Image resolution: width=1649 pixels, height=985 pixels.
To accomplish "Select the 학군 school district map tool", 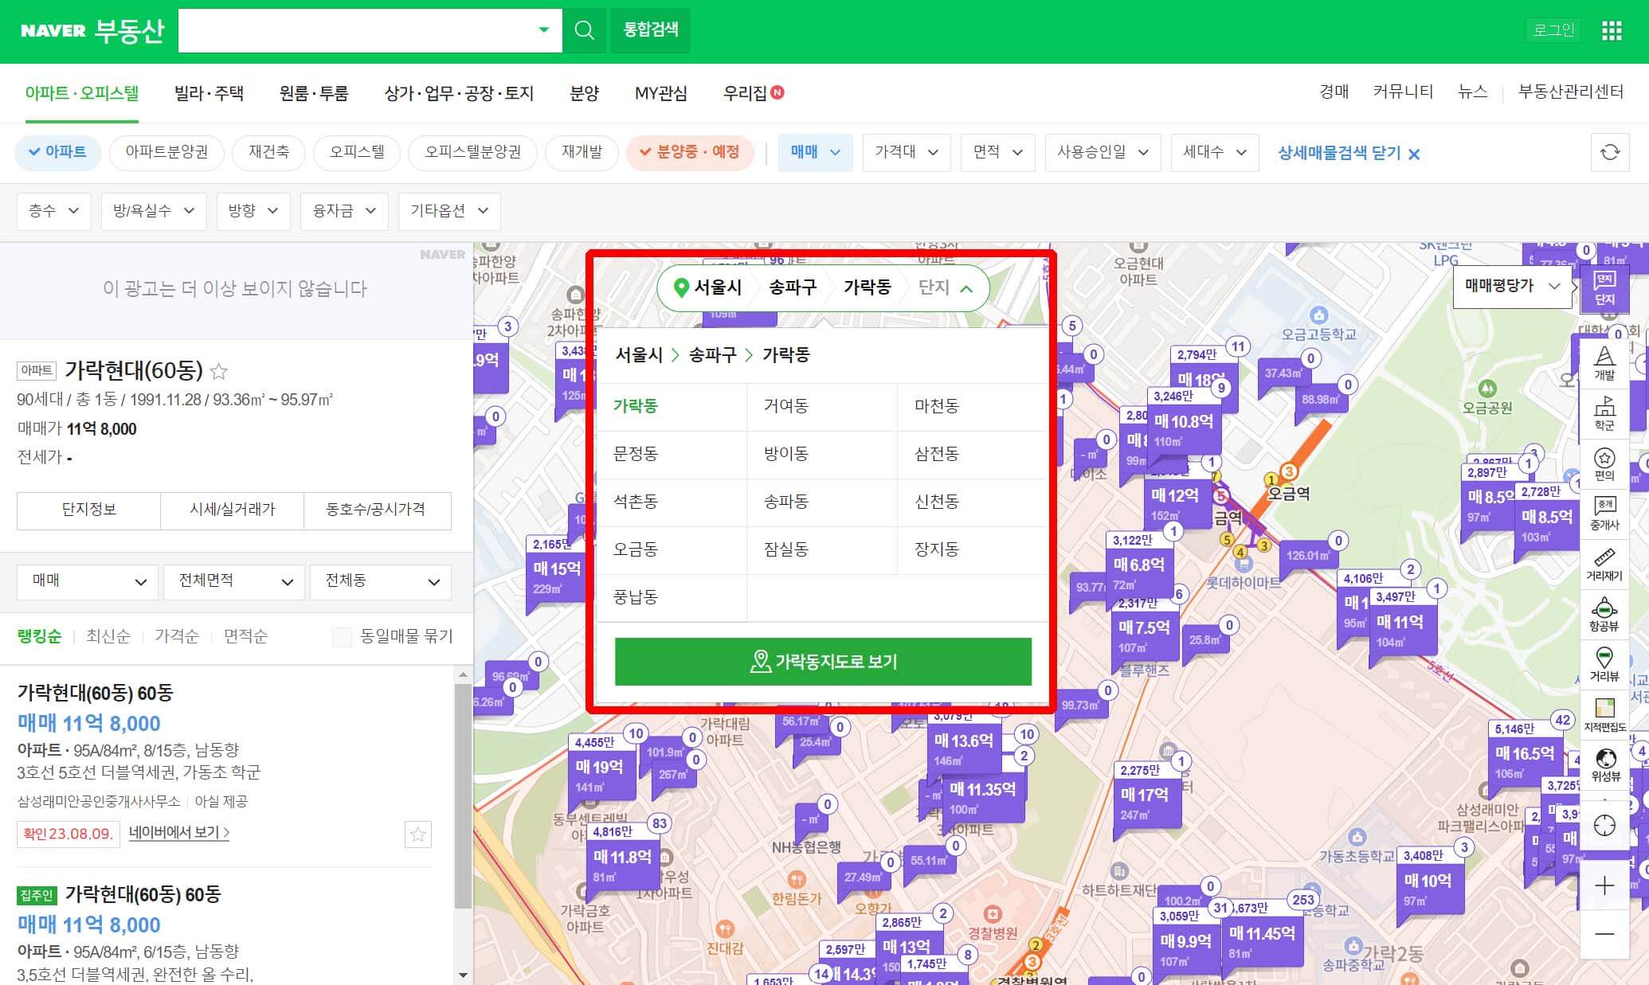I will coord(1604,413).
